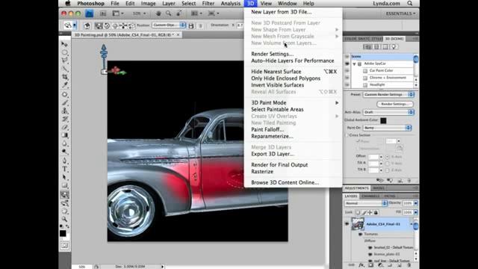Choose Render for Final Output

coord(279,165)
